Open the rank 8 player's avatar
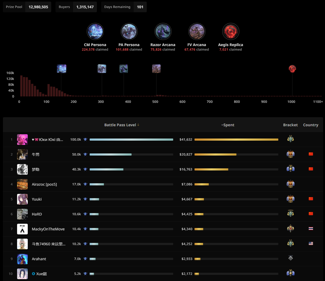Screen dimensions: 325x281 pyautogui.click(x=22, y=244)
